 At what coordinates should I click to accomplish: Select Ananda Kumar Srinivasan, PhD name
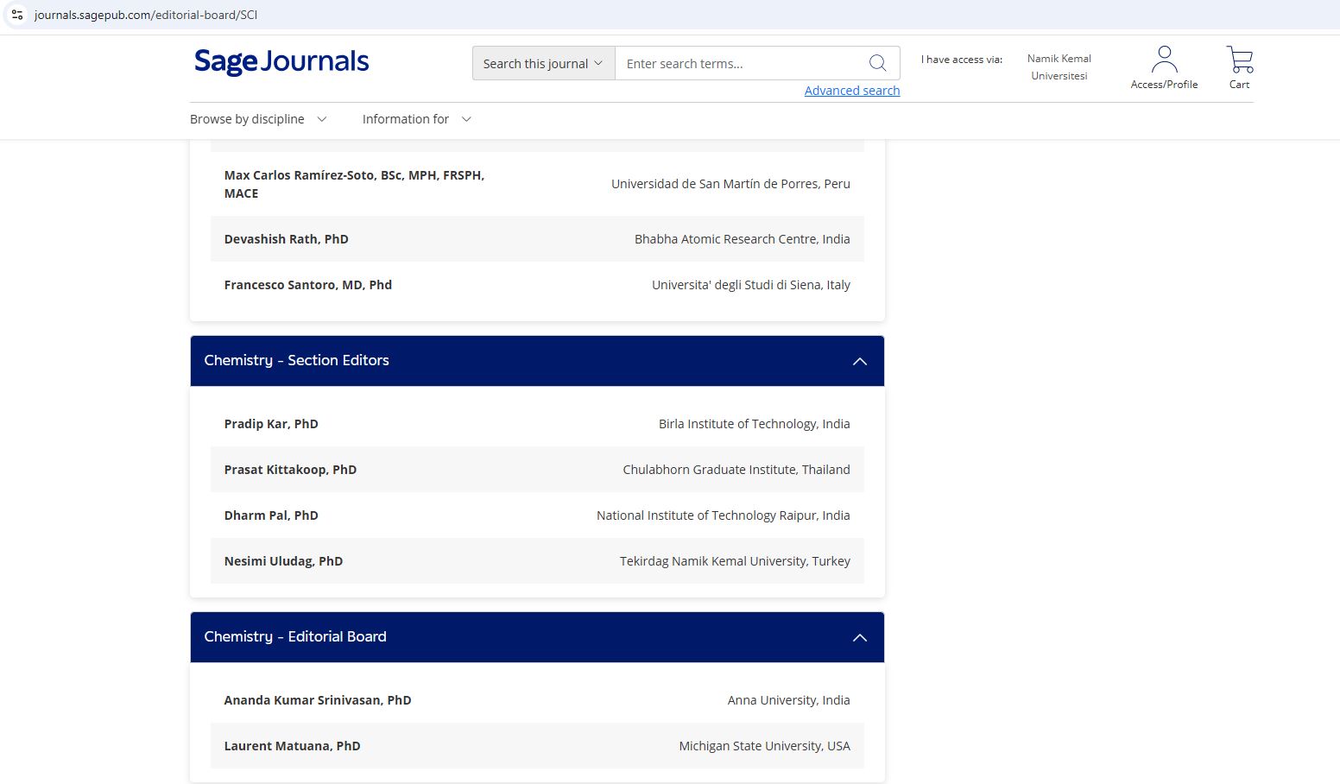[318, 700]
